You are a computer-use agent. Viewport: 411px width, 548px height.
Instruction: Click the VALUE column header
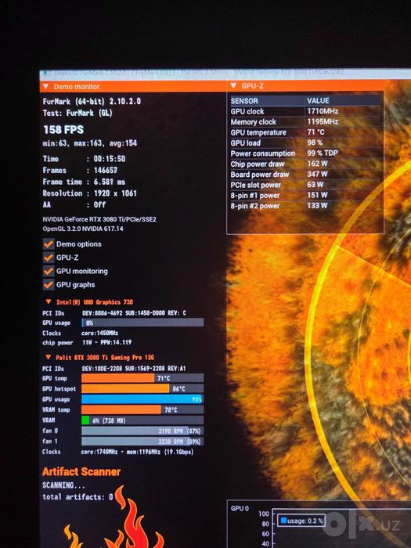point(318,101)
